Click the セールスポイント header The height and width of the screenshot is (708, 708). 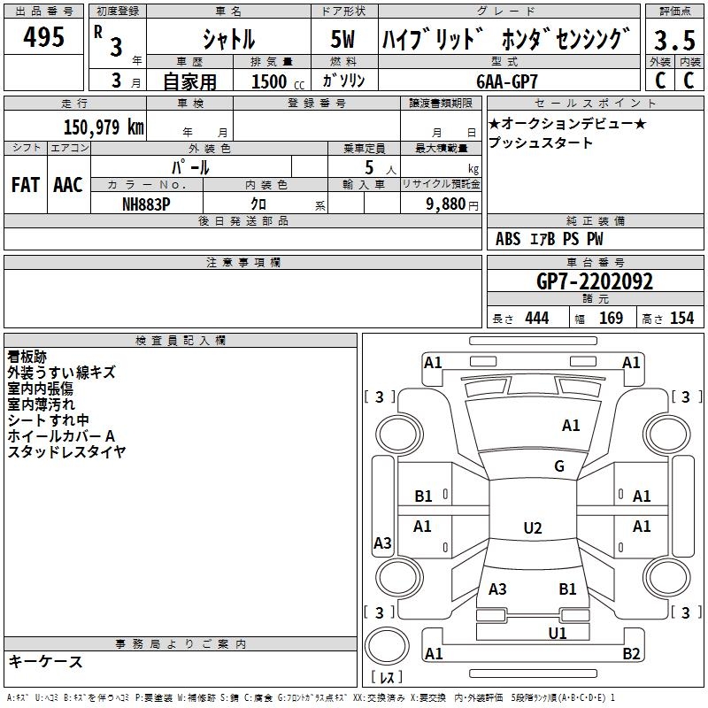[x=595, y=103]
